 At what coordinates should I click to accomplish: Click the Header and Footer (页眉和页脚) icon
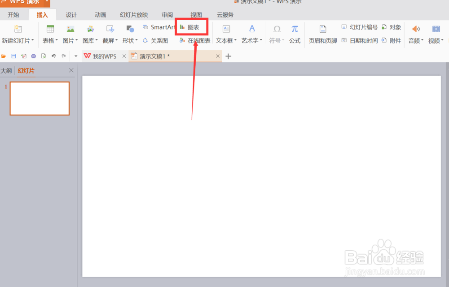tap(323, 29)
